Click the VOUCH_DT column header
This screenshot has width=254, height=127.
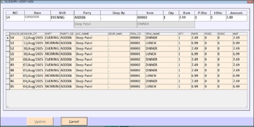click(x=34, y=34)
